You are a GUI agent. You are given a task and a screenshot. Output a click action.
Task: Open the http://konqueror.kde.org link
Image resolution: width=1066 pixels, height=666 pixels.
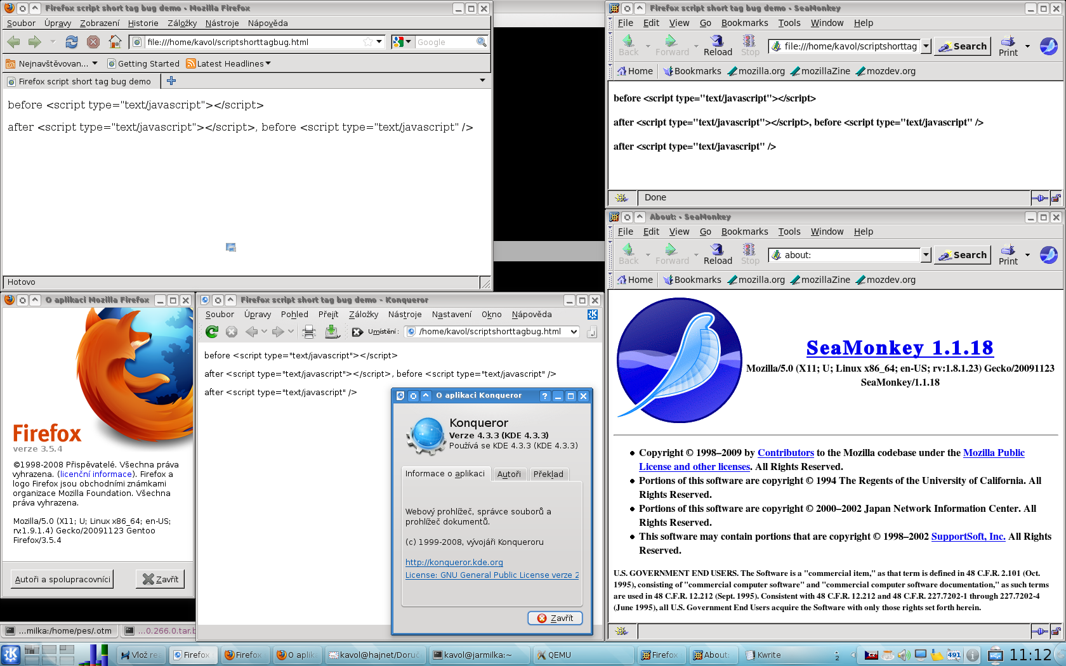pos(454,562)
